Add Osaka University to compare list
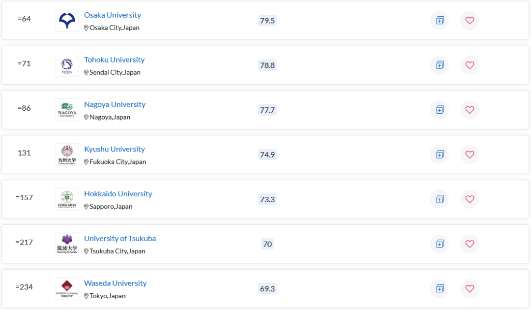Screen dimensions: 531x310 pyautogui.click(x=439, y=20)
